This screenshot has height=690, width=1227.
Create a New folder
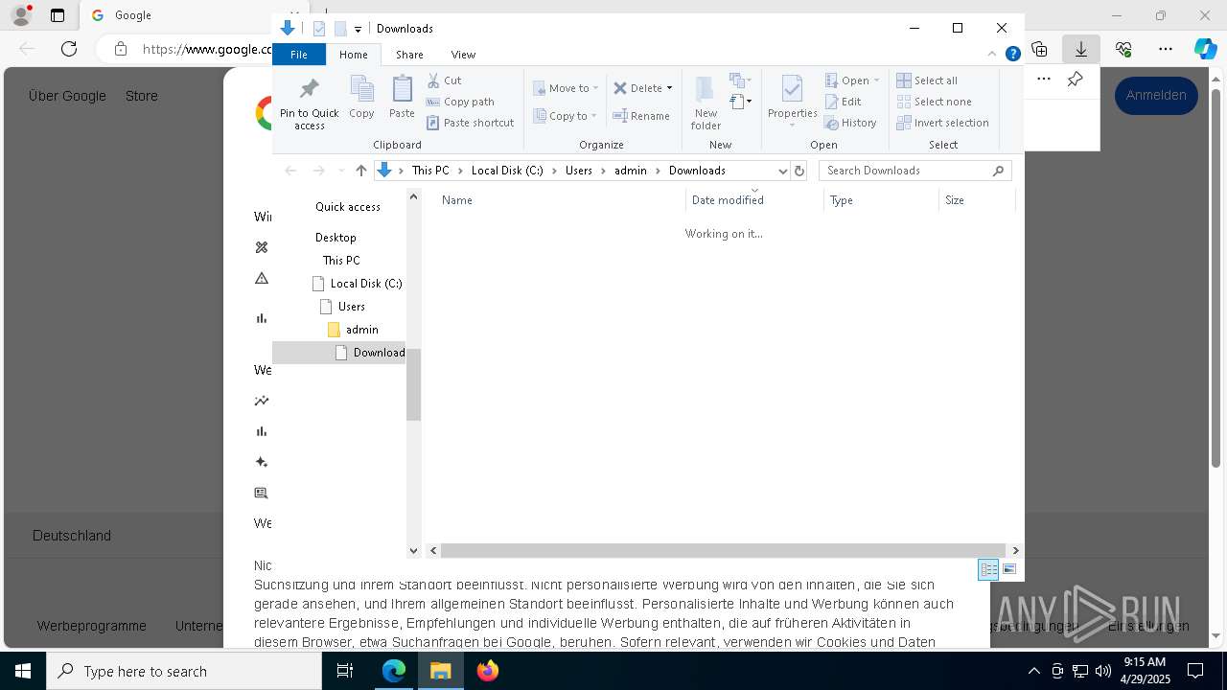point(706,103)
